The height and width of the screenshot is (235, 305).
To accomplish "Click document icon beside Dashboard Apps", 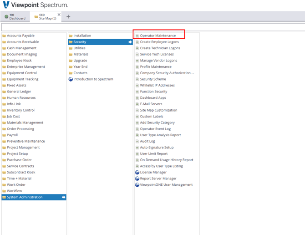I will click(137, 98).
